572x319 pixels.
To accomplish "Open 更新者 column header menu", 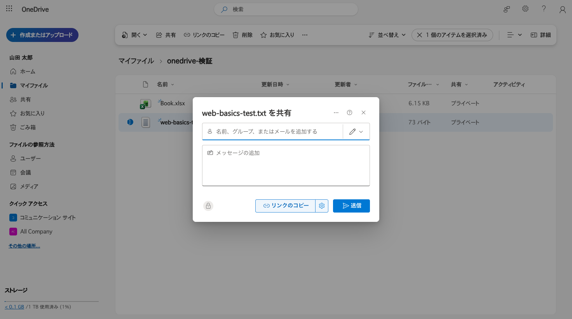I will tap(346, 84).
